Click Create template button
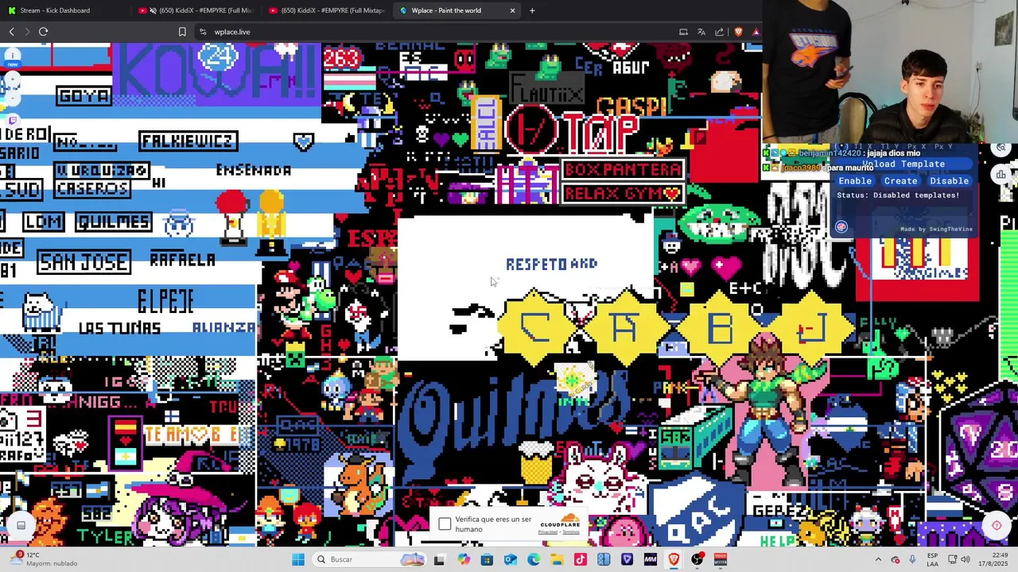Viewport: 1018px width, 572px height. [900, 181]
